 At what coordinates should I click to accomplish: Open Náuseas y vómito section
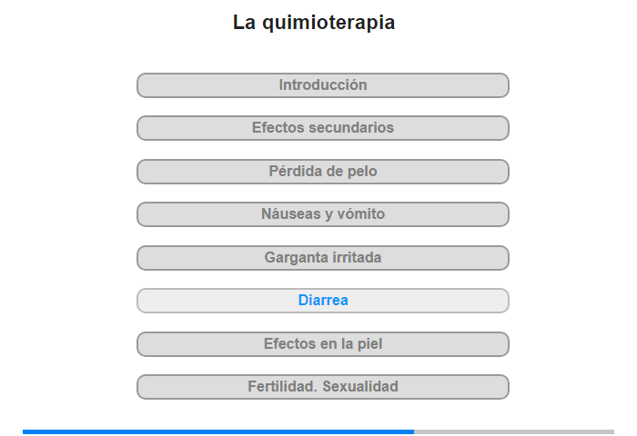coord(322,214)
